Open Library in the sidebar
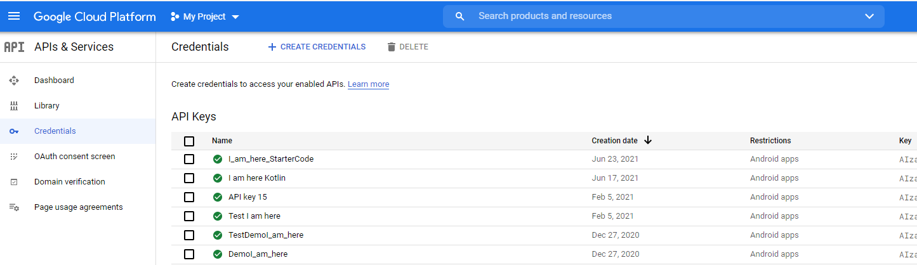Screen dimensions: 917x265 coord(47,106)
